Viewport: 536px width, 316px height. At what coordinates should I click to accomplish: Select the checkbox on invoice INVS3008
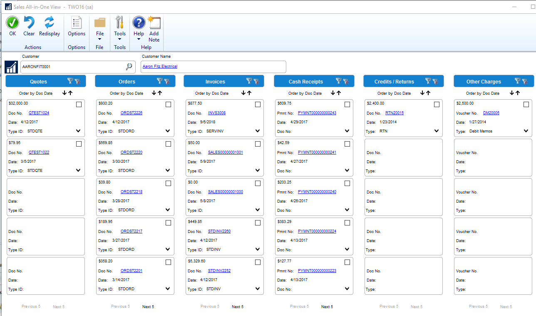coord(258,105)
